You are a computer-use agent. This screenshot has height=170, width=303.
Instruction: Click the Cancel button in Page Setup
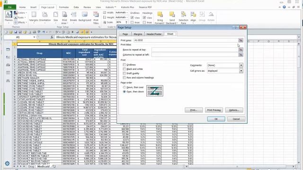click(x=236, y=119)
